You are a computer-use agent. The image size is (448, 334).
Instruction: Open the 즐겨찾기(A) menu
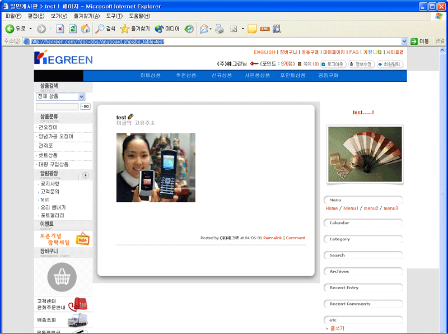(86, 16)
